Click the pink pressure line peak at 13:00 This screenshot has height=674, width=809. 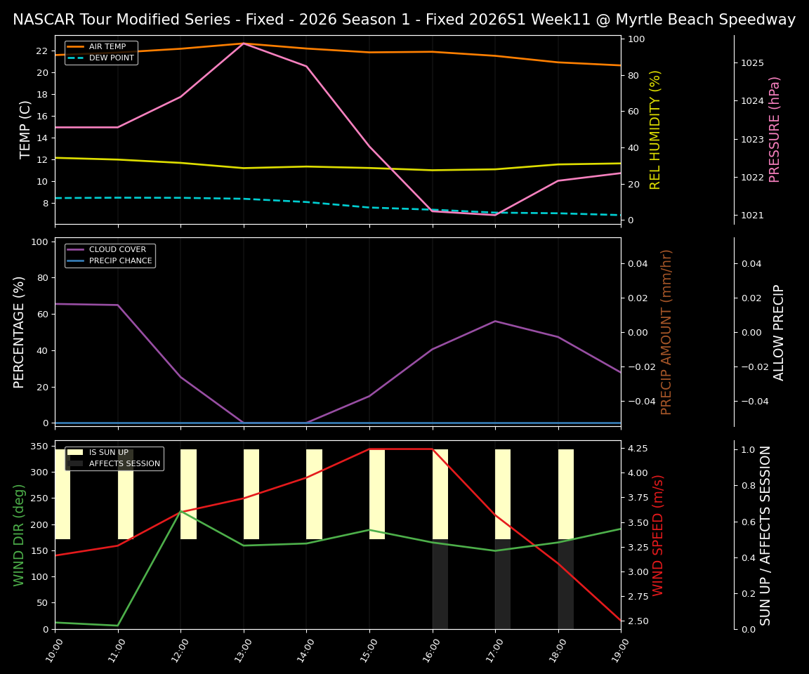(244, 43)
